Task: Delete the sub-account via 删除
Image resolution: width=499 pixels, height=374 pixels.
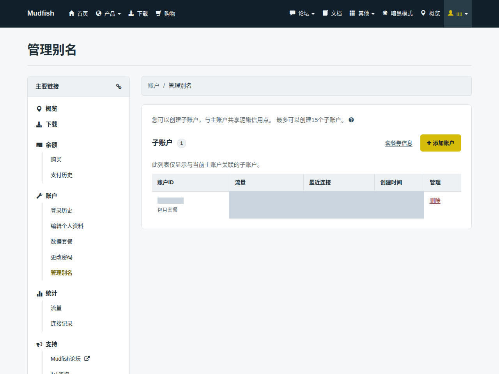Action: 435,201
